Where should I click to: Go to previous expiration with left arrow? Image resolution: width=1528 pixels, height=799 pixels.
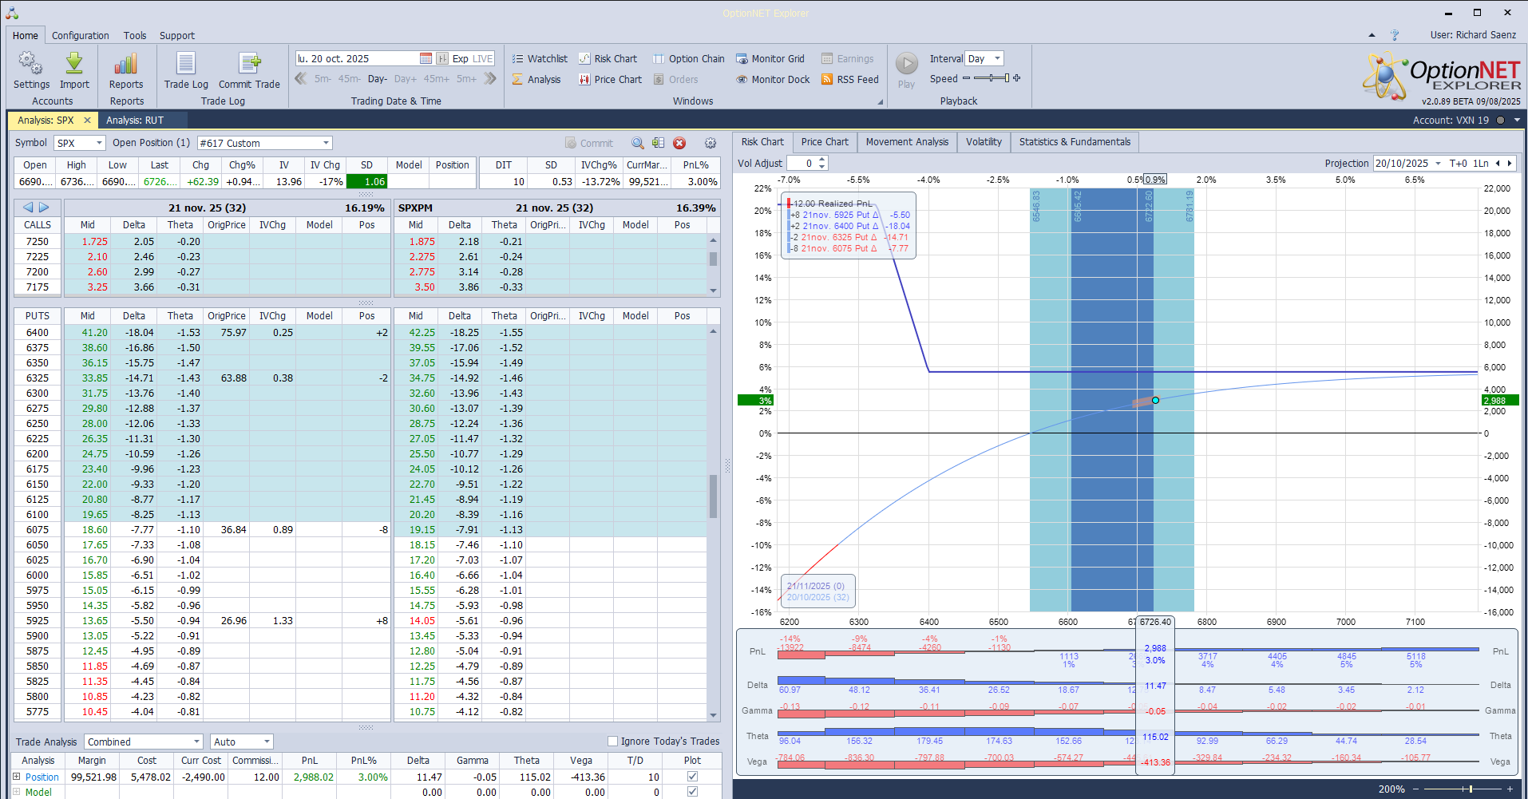[x=28, y=208]
